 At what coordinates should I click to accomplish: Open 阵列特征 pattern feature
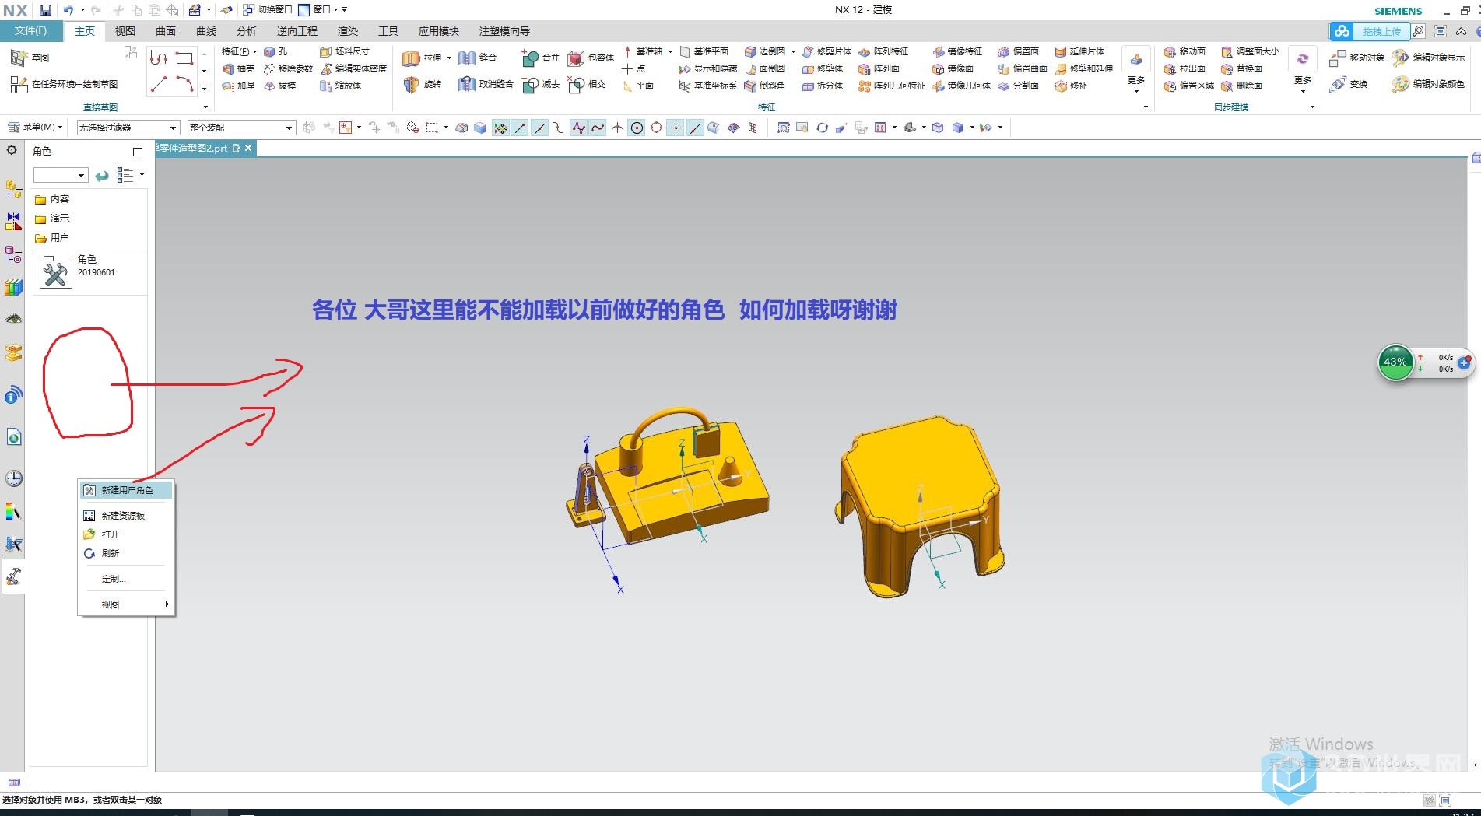[x=883, y=51]
